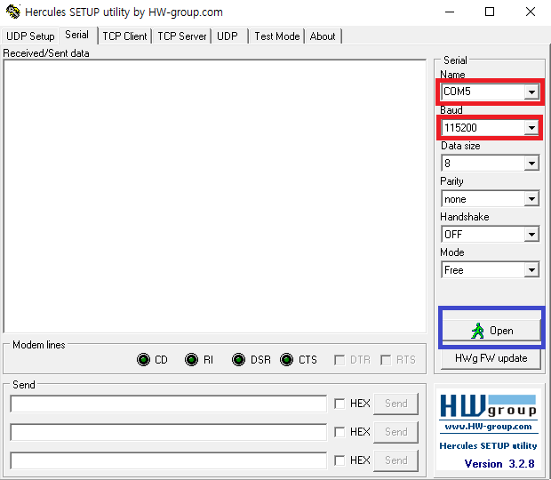Toggle the RTS checkbox
The width and height of the screenshot is (551, 480).
[x=386, y=360]
